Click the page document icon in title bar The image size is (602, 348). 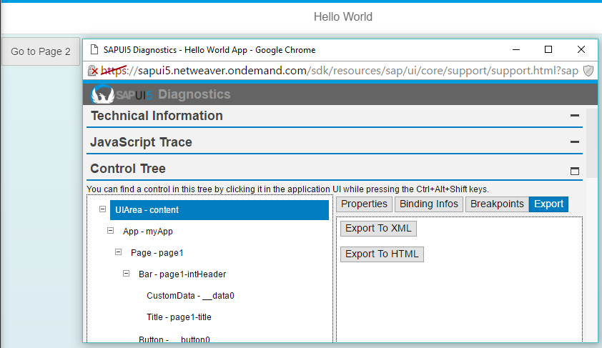tap(94, 50)
